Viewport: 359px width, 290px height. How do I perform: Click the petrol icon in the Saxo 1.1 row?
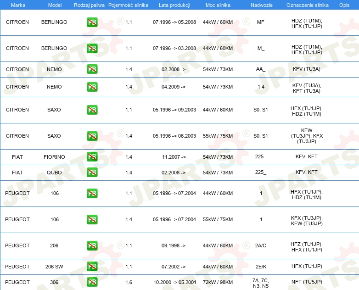[92, 110]
